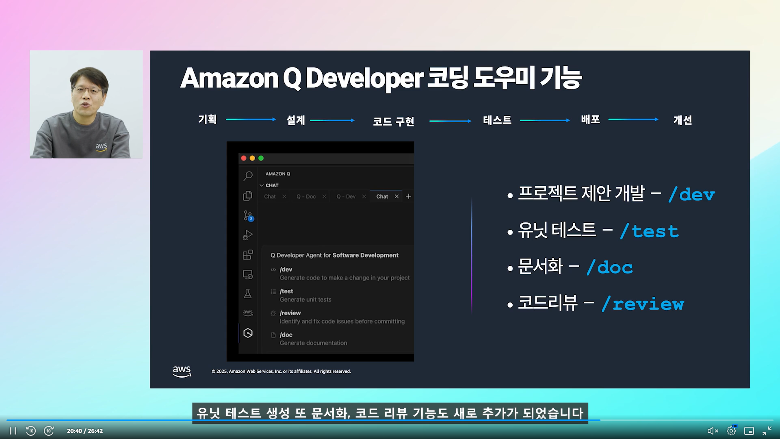The image size is (780, 439).
Task: Open the Explorer files icon
Action: [x=248, y=196]
